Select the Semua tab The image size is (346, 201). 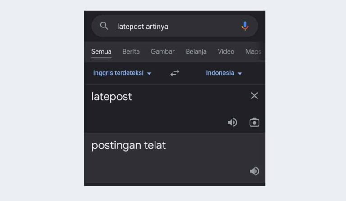(101, 52)
